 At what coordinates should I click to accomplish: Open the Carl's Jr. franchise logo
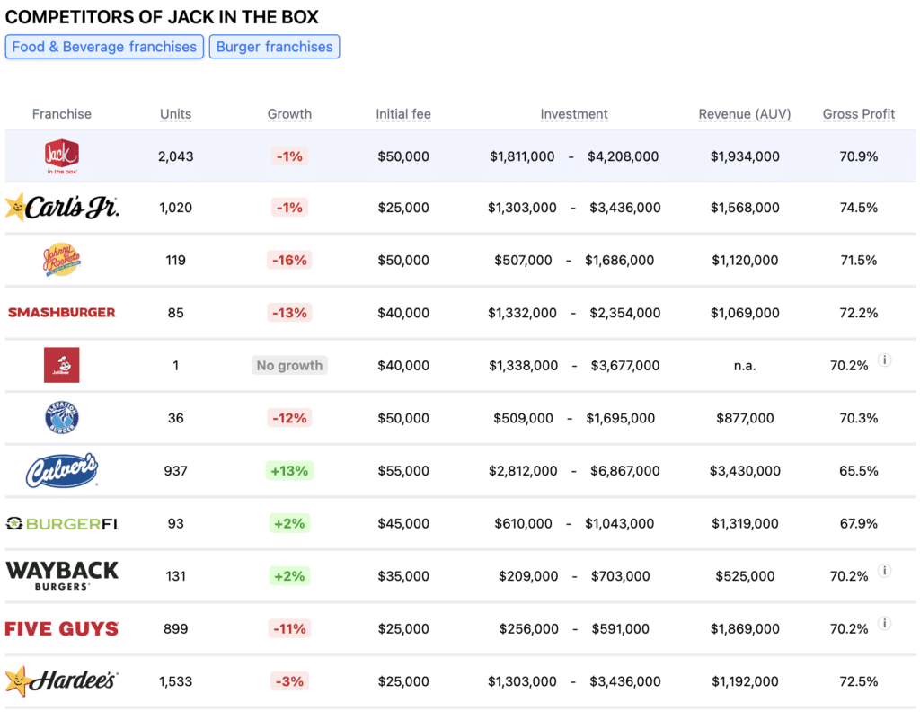62,207
